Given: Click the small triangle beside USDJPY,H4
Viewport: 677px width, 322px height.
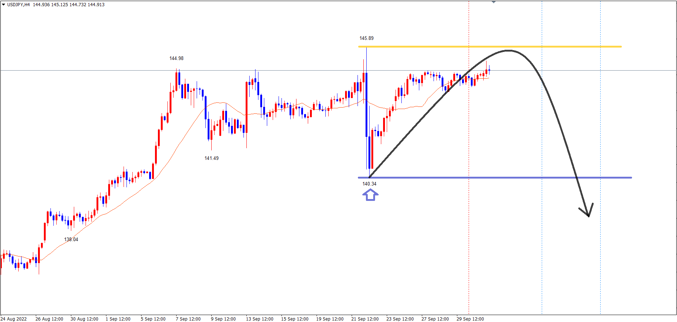Looking at the screenshot, I should 4,5.
